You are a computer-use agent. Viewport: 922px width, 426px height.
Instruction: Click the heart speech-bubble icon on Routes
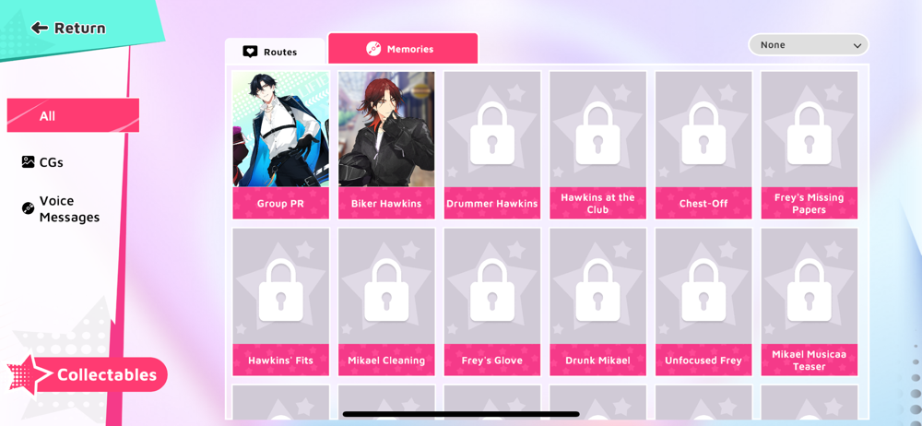[250, 52]
